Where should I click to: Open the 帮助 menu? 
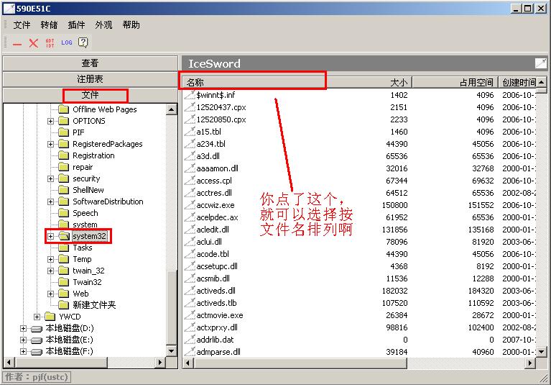[x=131, y=25]
